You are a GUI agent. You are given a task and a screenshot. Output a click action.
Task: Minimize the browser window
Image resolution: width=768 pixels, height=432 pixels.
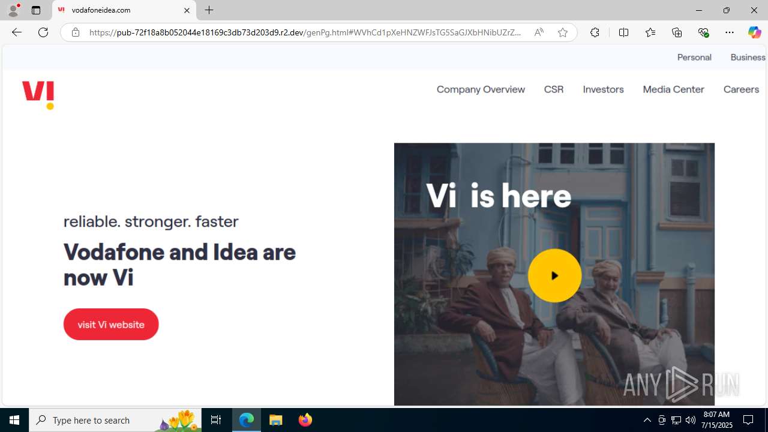(698, 10)
